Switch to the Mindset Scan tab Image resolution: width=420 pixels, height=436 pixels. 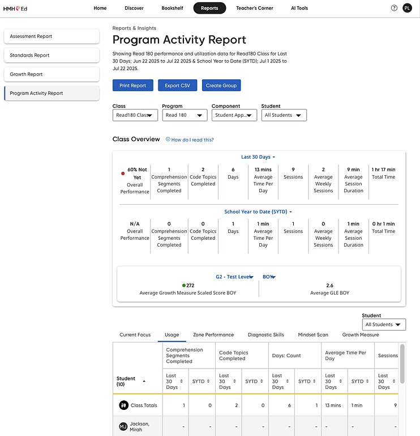pyautogui.click(x=313, y=335)
